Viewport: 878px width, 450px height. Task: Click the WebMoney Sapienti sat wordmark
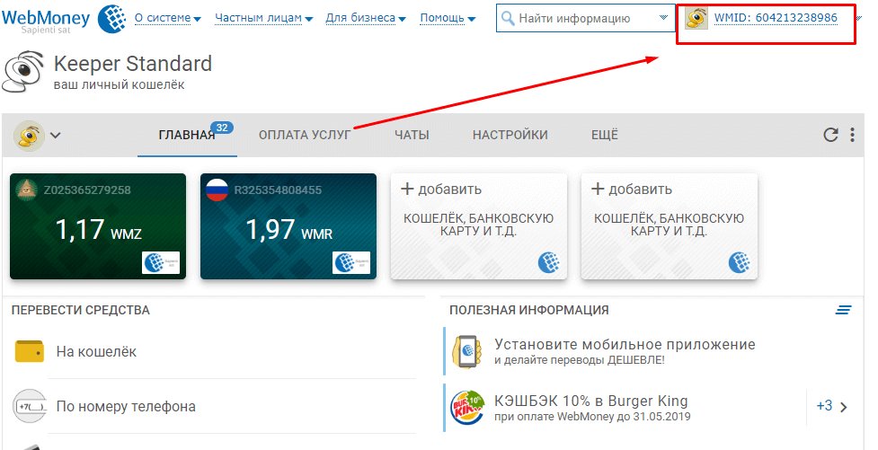point(46,20)
